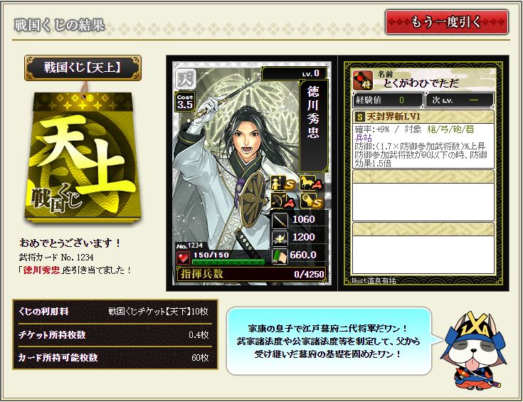523x402 pixels.
Task: Click the red 徳川秀忠 name link
Action: click(41, 270)
